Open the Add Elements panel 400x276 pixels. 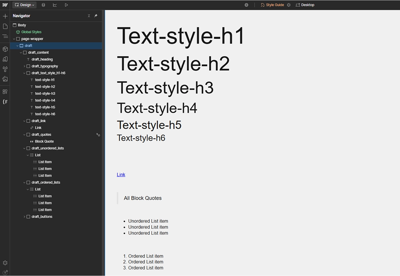click(5, 16)
